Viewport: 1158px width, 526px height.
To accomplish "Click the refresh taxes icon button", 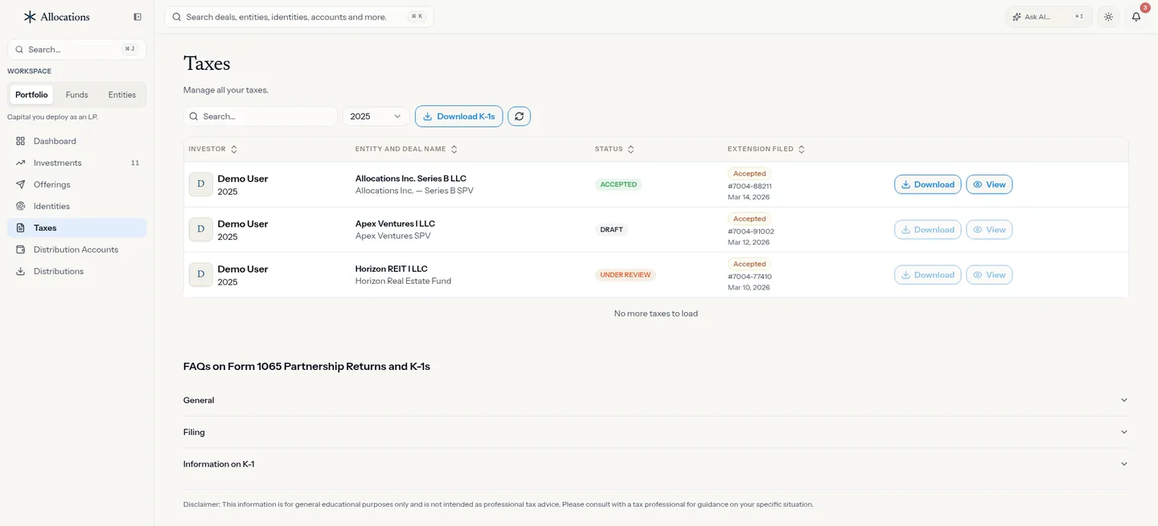I will pos(519,117).
